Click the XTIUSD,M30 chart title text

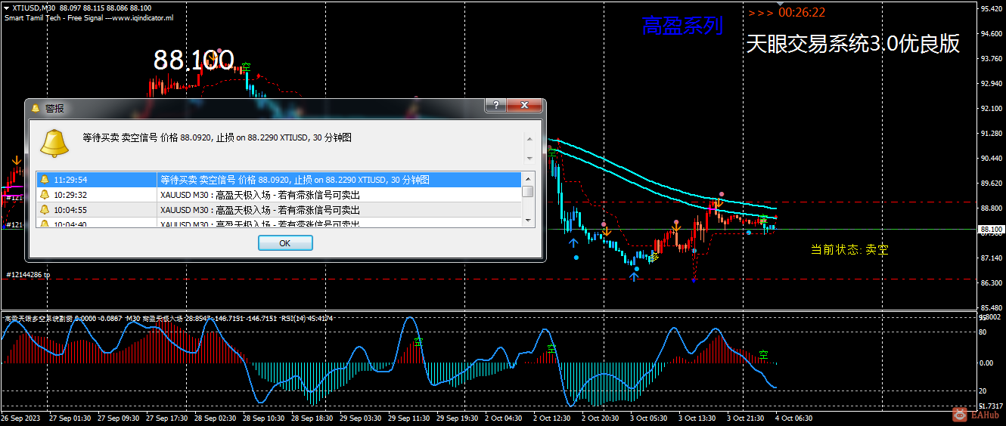pyautogui.click(x=33, y=8)
